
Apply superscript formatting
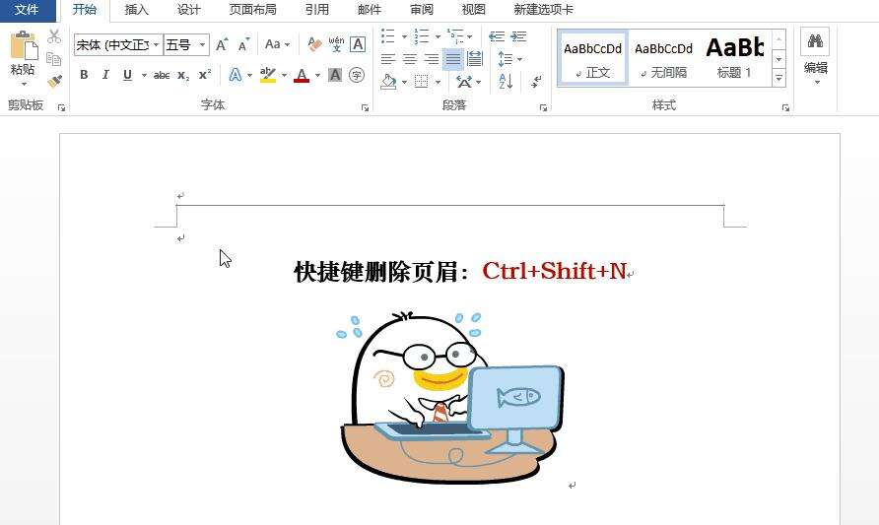coord(205,75)
